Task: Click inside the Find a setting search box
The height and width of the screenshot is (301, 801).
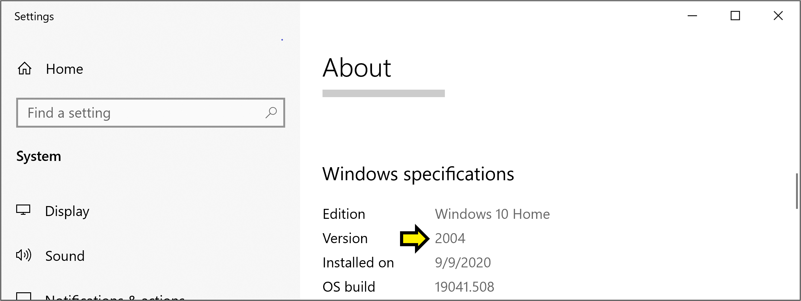Action: (x=125, y=113)
